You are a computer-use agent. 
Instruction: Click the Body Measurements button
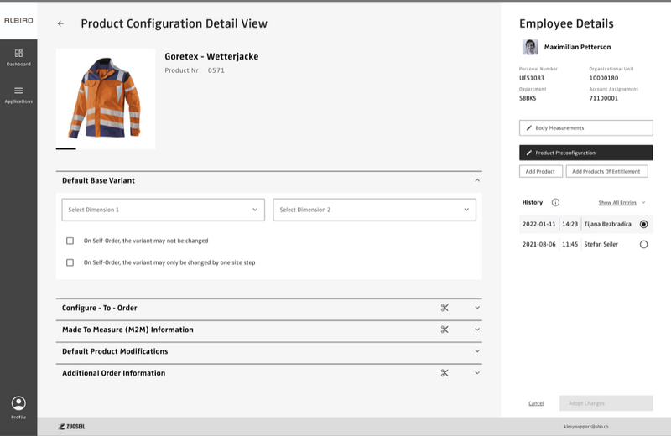585,127
